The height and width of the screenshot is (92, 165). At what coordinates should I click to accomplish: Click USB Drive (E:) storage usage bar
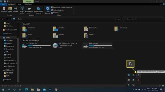(101, 45)
